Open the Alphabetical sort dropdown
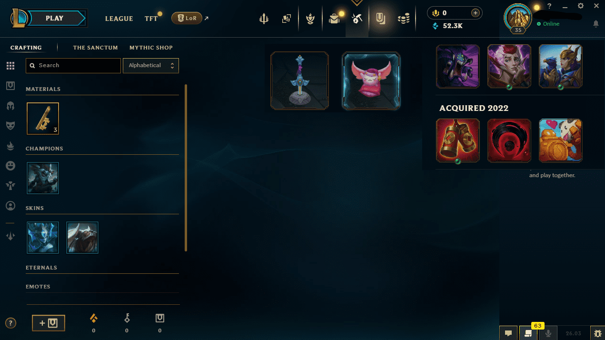 pyautogui.click(x=151, y=65)
